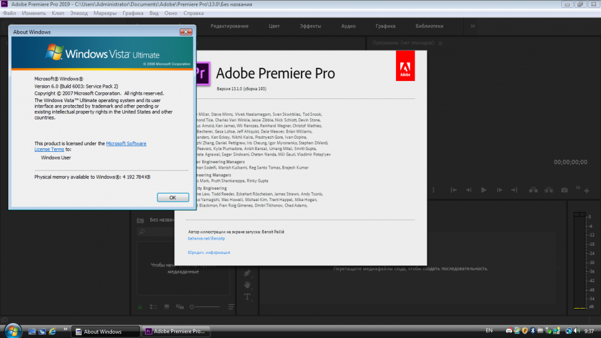Open the Графика menu in menu bar
601x338 pixels.
pyautogui.click(x=133, y=13)
